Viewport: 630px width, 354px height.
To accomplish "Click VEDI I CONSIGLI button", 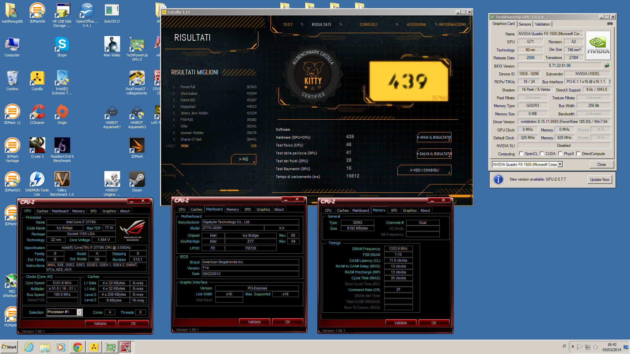I will 424,170.
